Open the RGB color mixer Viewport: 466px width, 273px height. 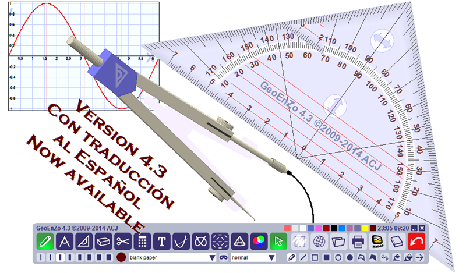(259, 241)
